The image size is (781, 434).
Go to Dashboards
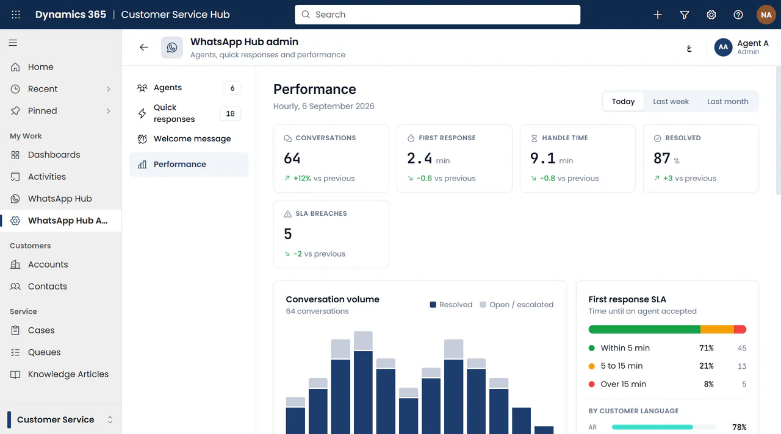[x=61, y=155]
